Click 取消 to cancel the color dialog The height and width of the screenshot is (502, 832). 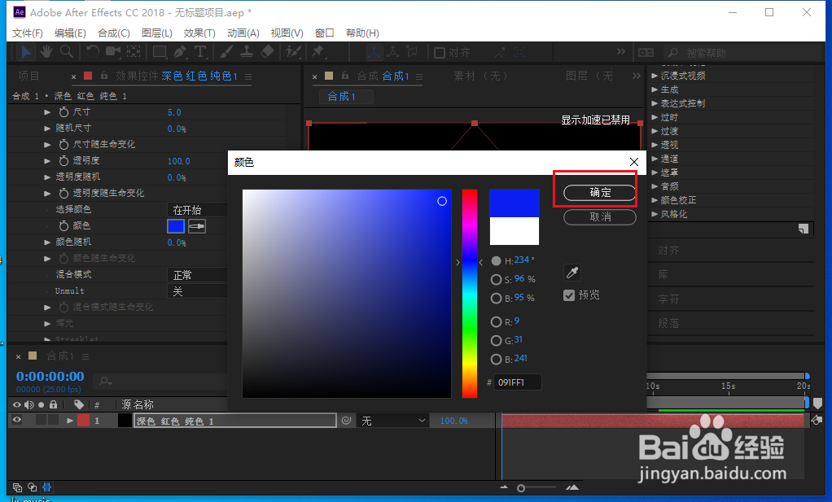[600, 216]
